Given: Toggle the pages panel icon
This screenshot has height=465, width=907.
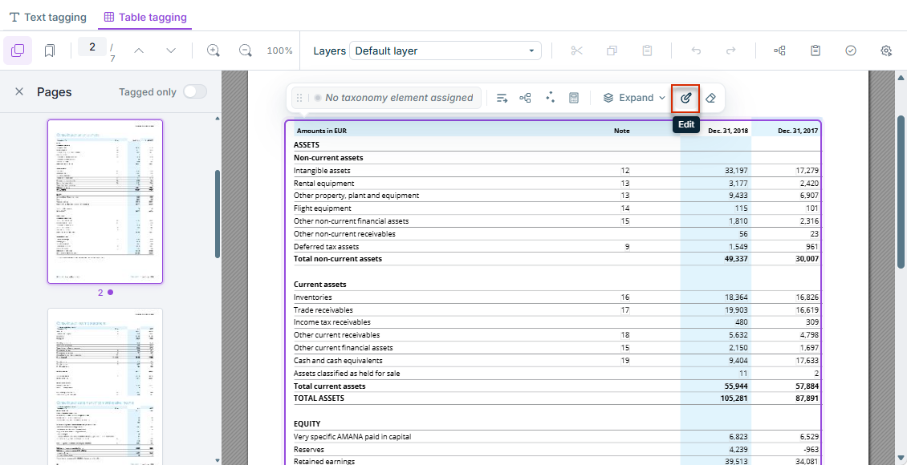Looking at the screenshot, I should pos(18,51).
